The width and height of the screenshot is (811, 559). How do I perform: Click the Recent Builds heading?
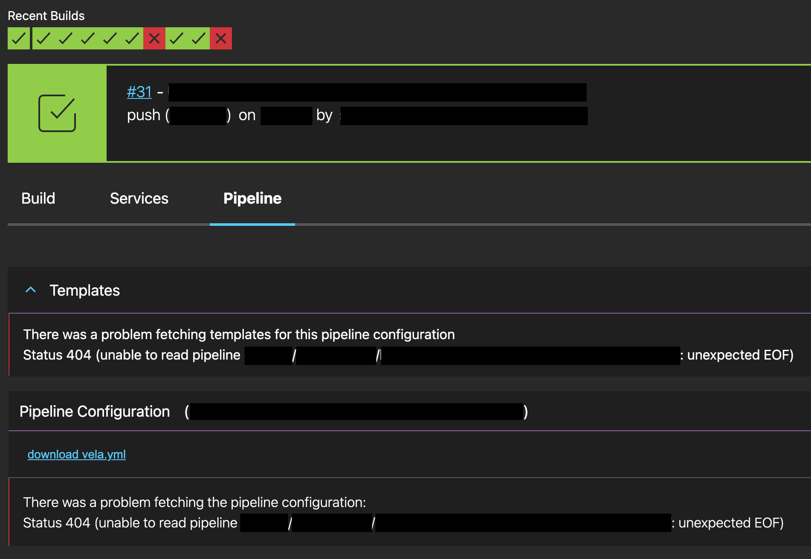46,15
